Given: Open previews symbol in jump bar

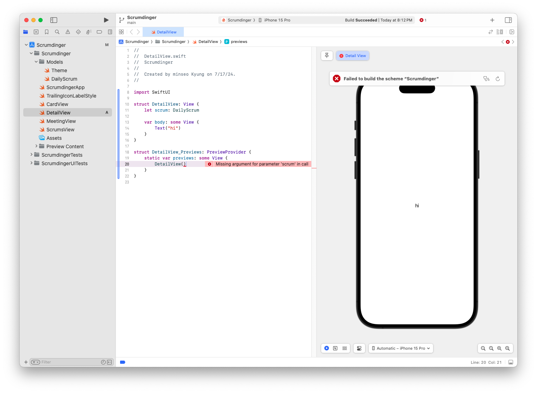Looking at the screenshot, I should pos(236,42).
